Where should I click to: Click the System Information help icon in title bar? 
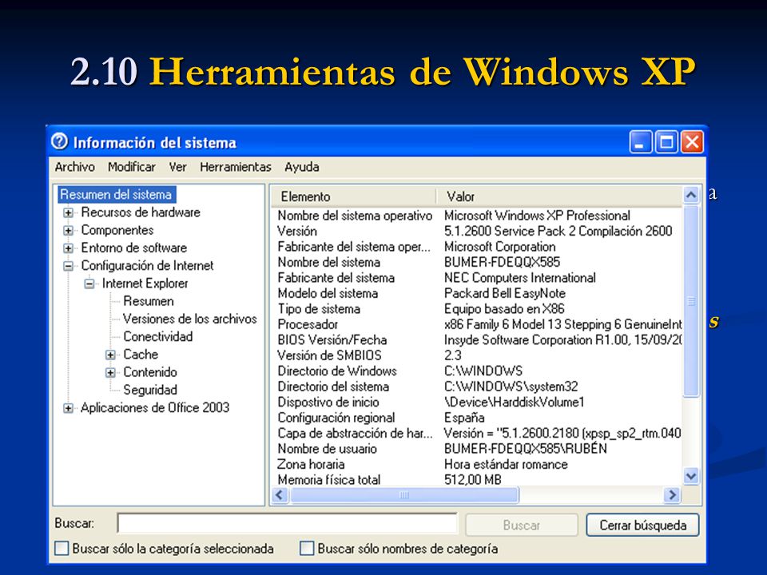point(59,142)
